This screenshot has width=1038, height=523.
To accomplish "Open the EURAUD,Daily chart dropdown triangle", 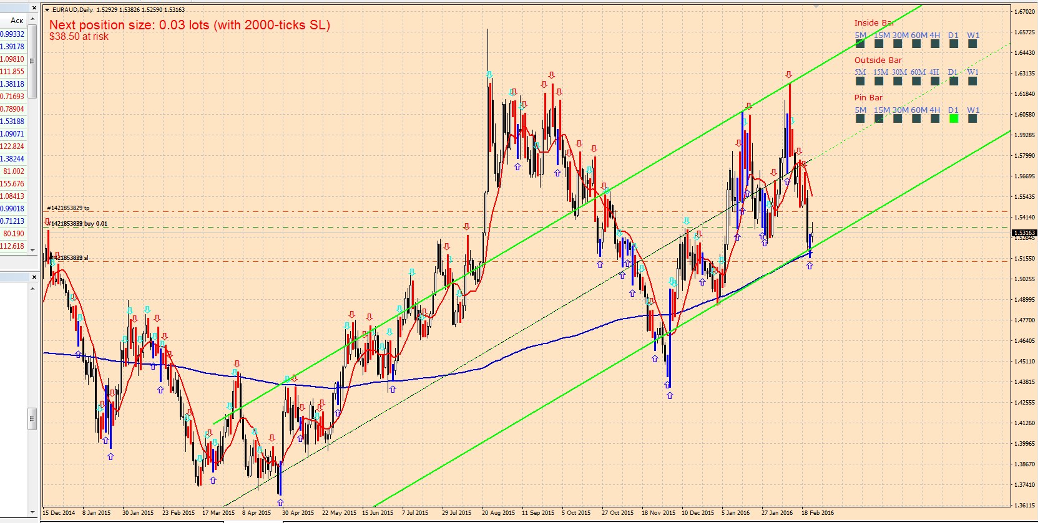I will click(x=47, y=9).
